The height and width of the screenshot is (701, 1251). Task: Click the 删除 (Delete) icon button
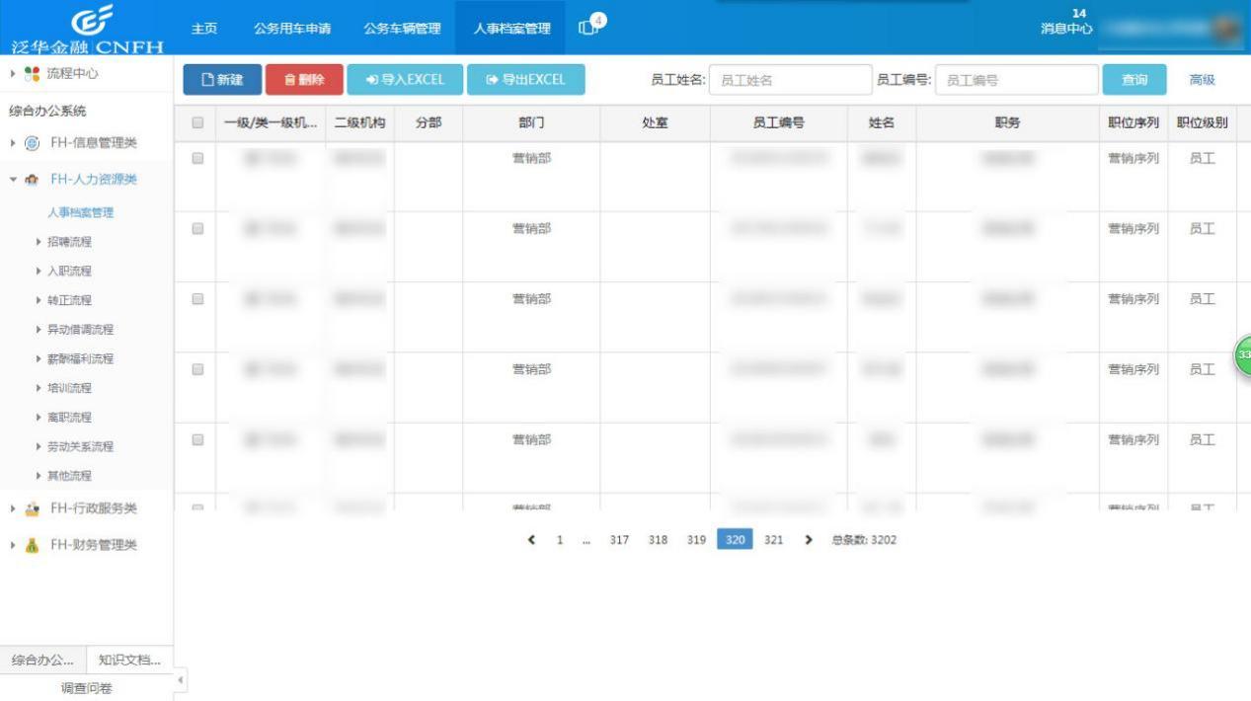[x=303, y=80]
